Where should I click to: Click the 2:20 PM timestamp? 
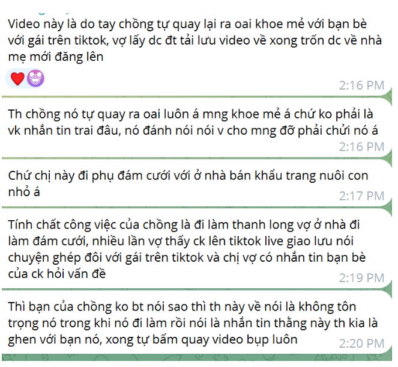point(362,344)
